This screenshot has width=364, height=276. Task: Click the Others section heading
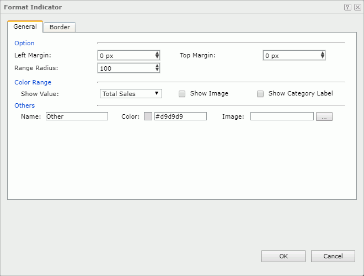pyautogui.click(x=25, y=105)
